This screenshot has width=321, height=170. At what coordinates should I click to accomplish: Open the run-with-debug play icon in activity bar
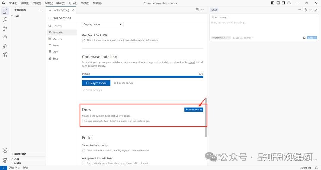(x=5, y=46)
